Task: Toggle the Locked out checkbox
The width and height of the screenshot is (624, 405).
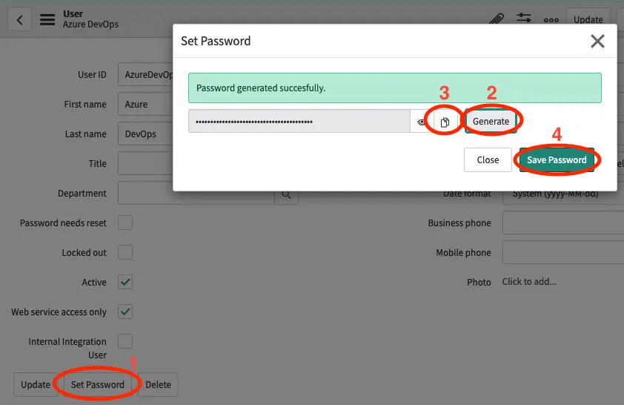Action: (x=125, y=252)
